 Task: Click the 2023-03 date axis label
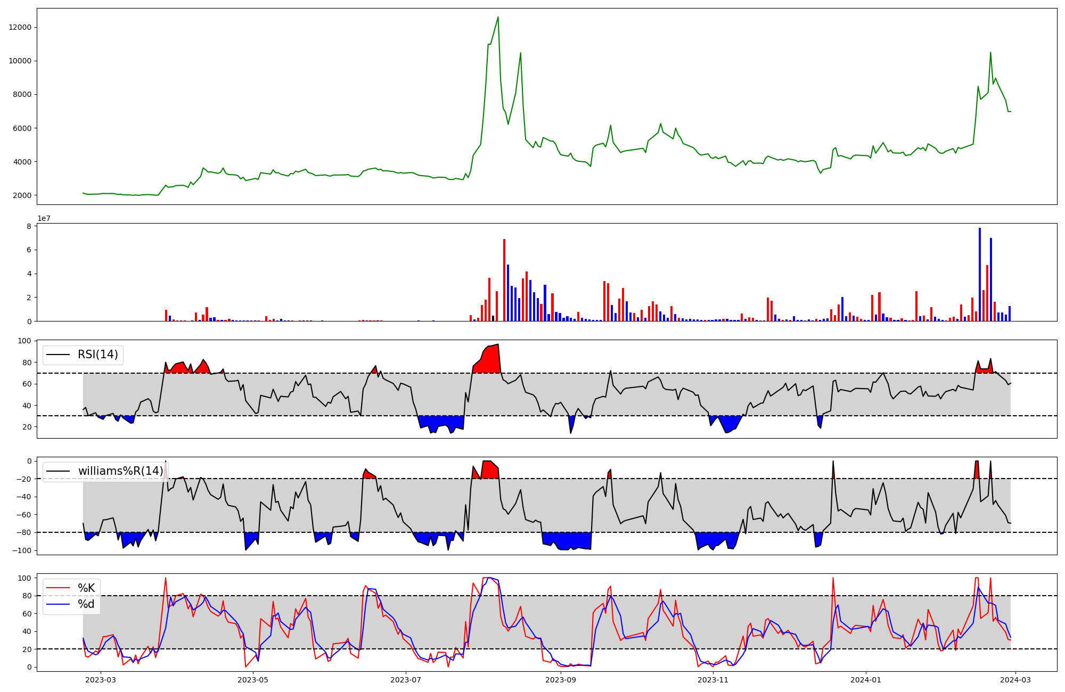tap(100, 679)
